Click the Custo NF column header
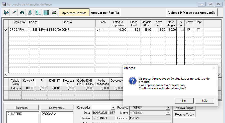 click(28, 82)
